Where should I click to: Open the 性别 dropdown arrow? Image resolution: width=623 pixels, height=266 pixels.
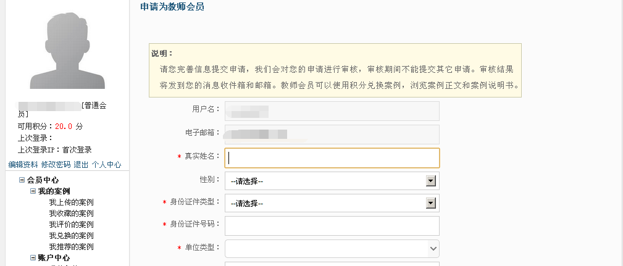point(431,181)
